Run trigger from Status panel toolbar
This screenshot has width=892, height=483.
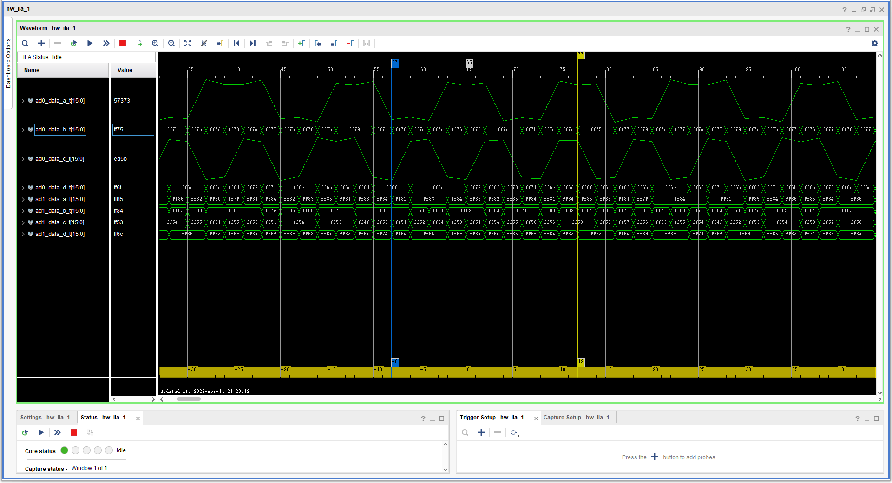[41, 432]
